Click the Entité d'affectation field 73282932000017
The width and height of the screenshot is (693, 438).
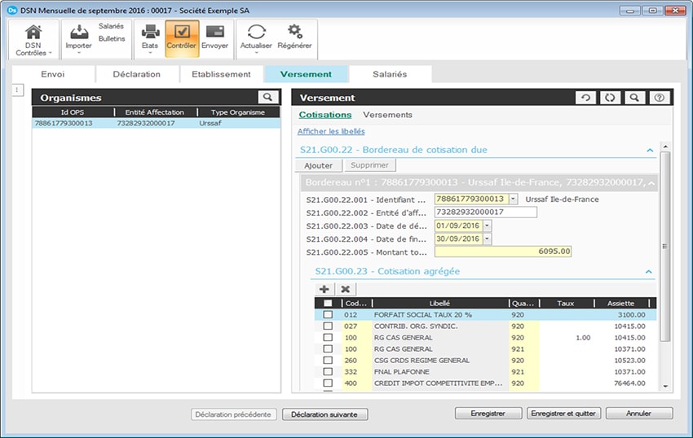(x=486, y=212)
